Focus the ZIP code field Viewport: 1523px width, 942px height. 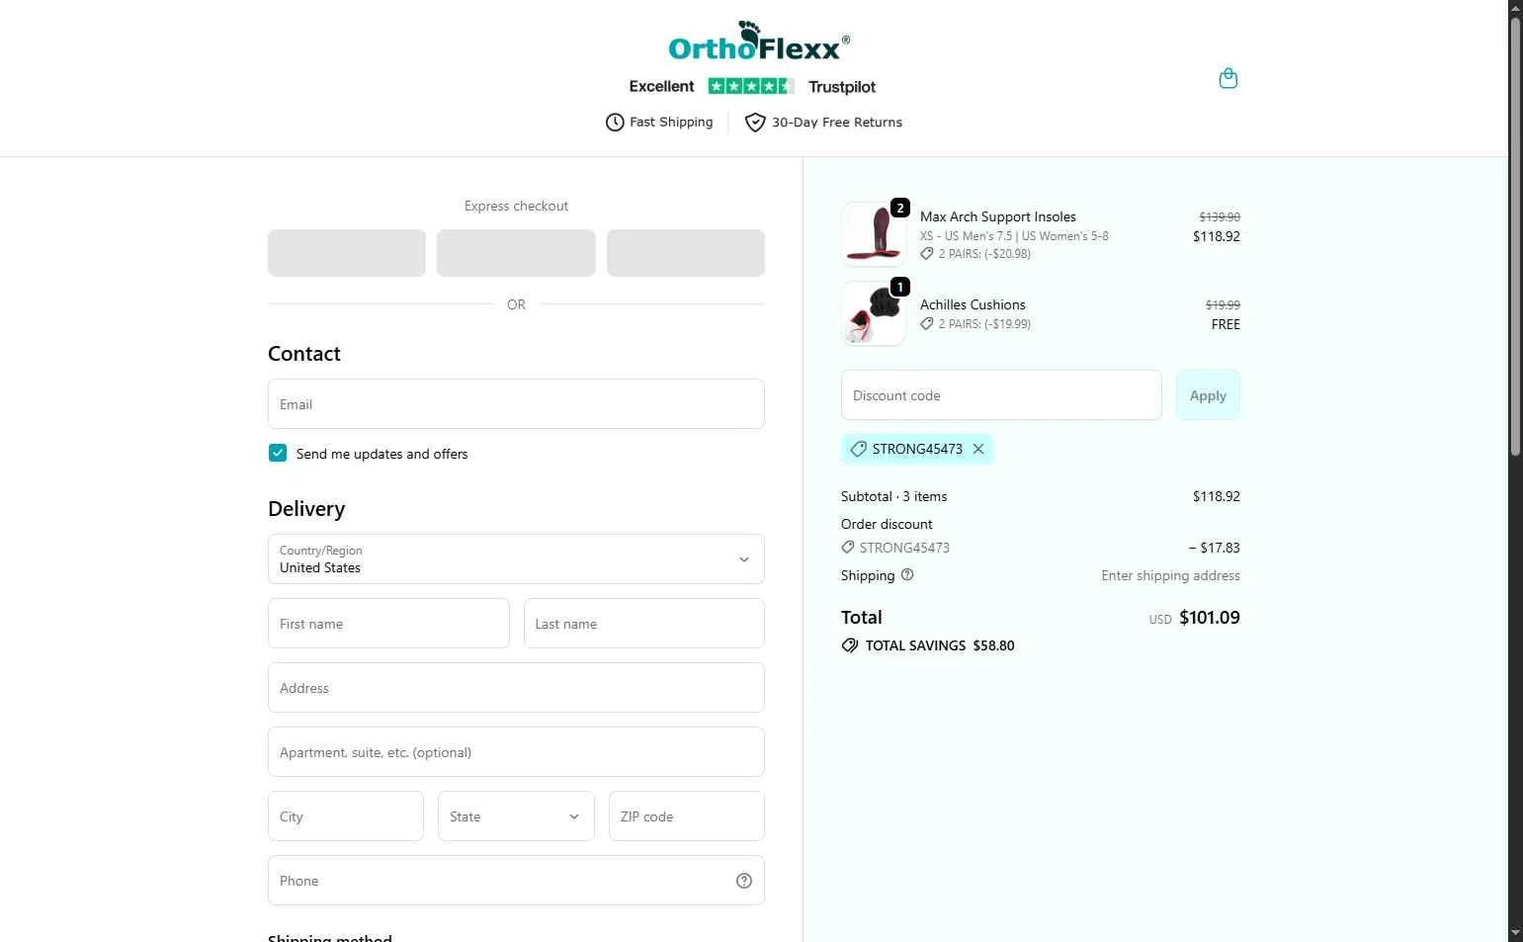click(x=687, y=816)
